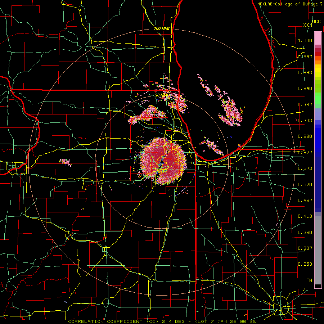
Task: Select the 0.893 legend value
Action: pyautogui.click(x=305, y=72)
